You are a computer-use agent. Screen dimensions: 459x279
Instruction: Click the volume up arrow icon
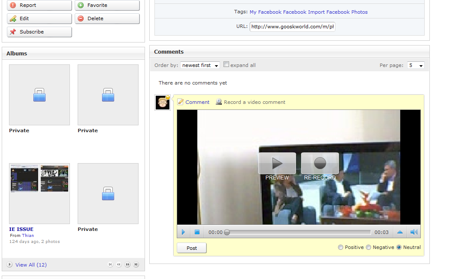(x=400, y=232)
